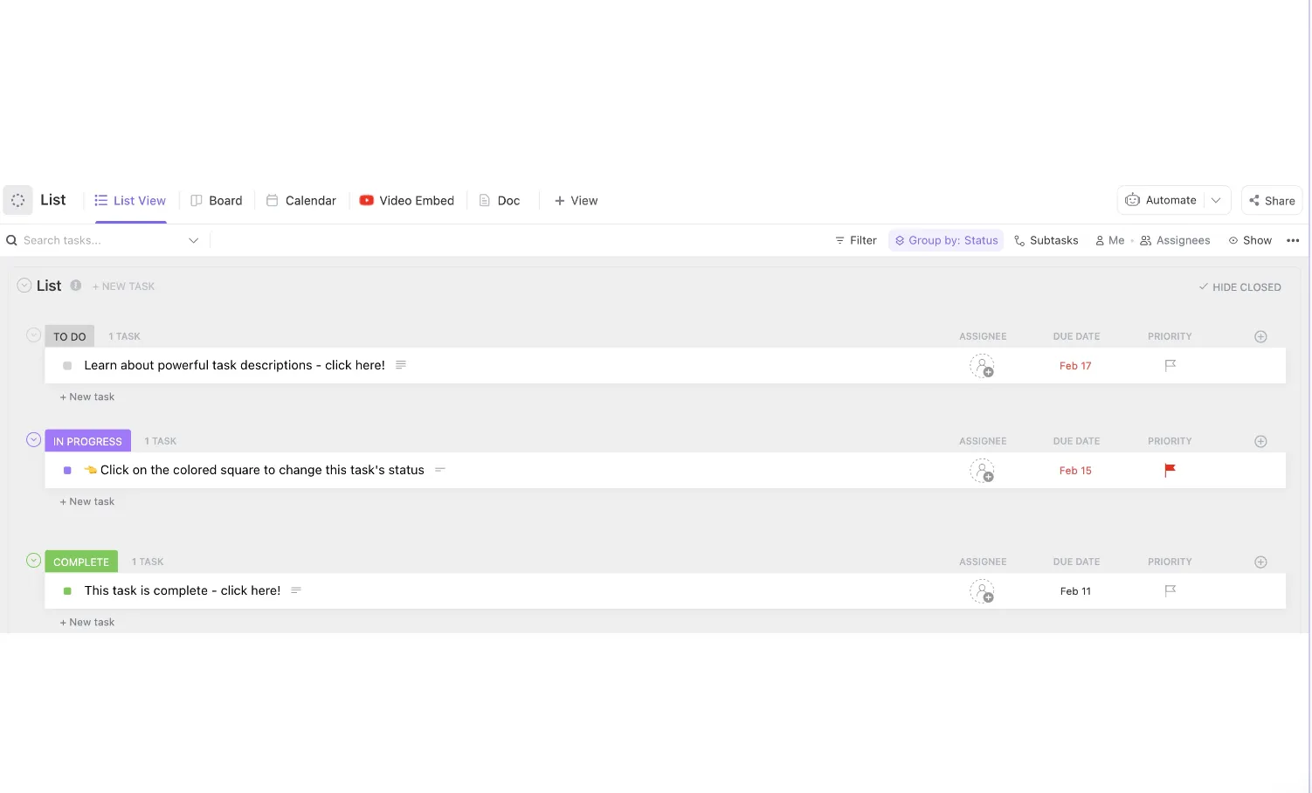
Task: Assign user to Learn about task
Action: point(982,366)
